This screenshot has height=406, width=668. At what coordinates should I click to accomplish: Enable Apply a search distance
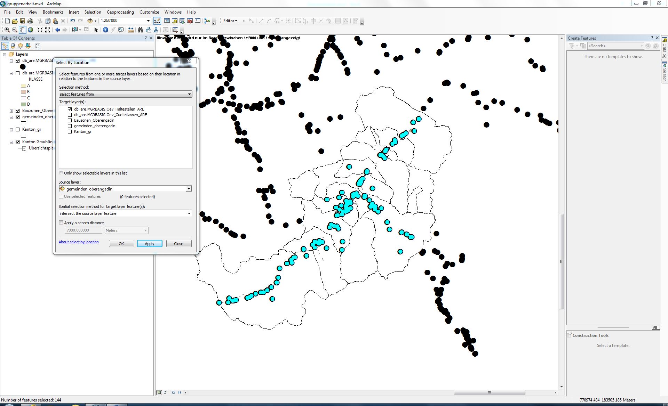coord(61,223)
